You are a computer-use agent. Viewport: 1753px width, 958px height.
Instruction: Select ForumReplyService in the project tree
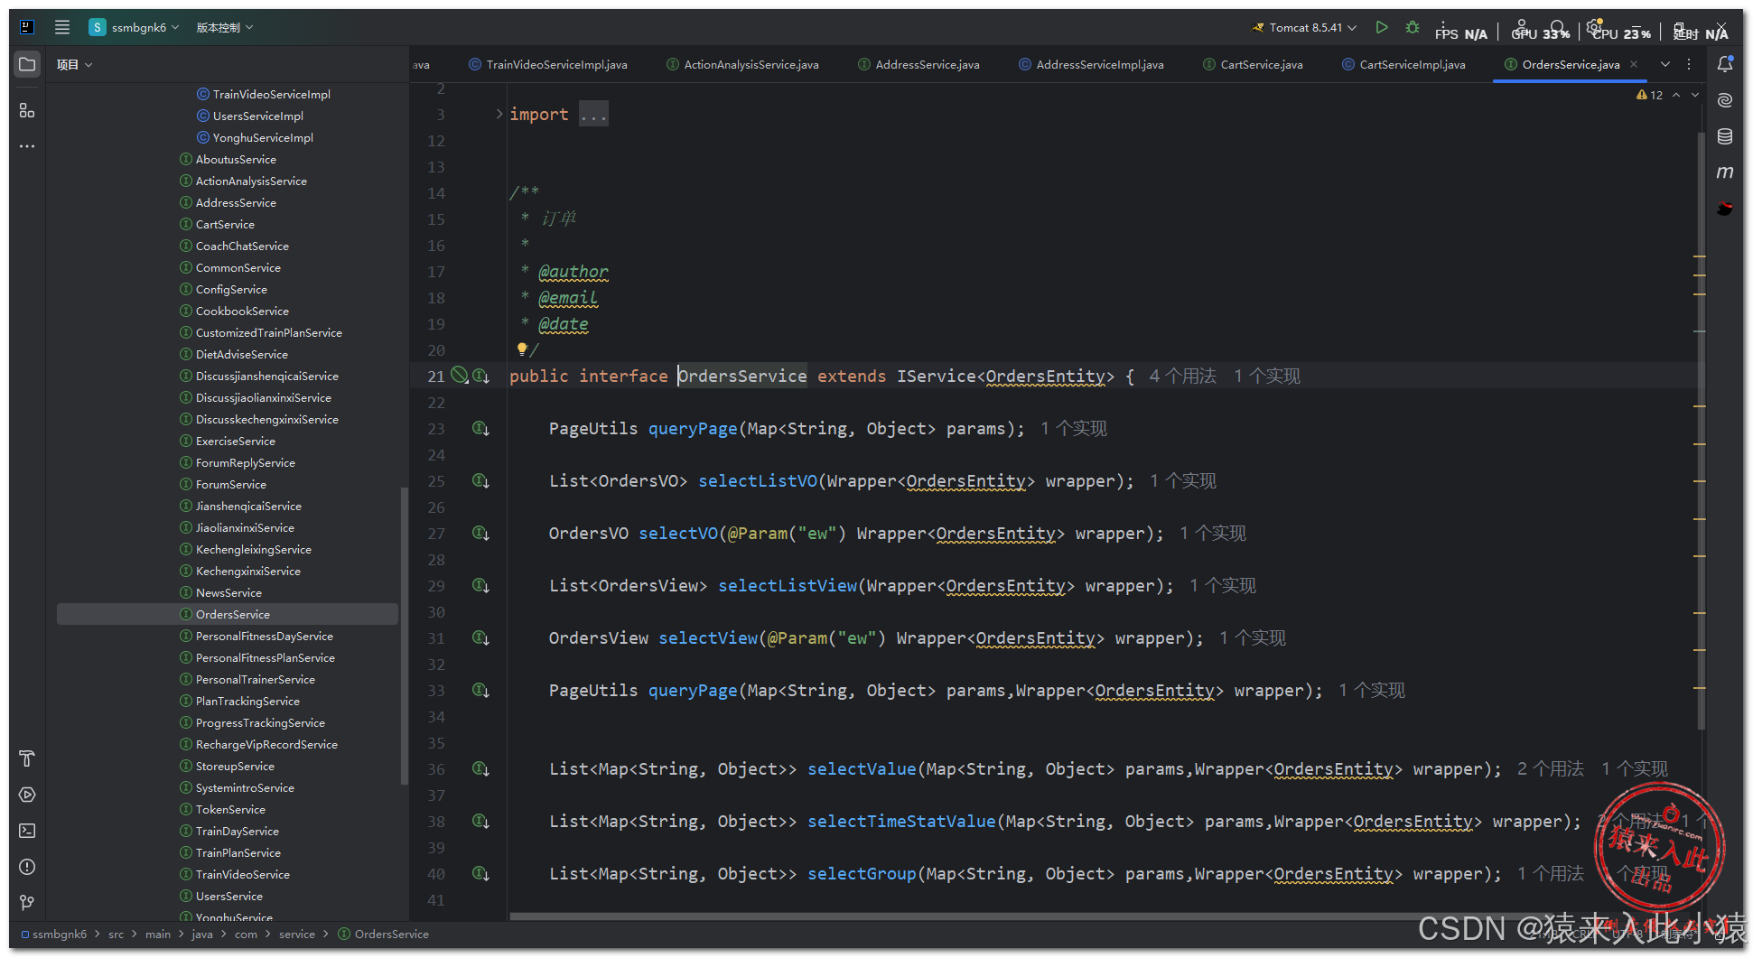point(245,462)
